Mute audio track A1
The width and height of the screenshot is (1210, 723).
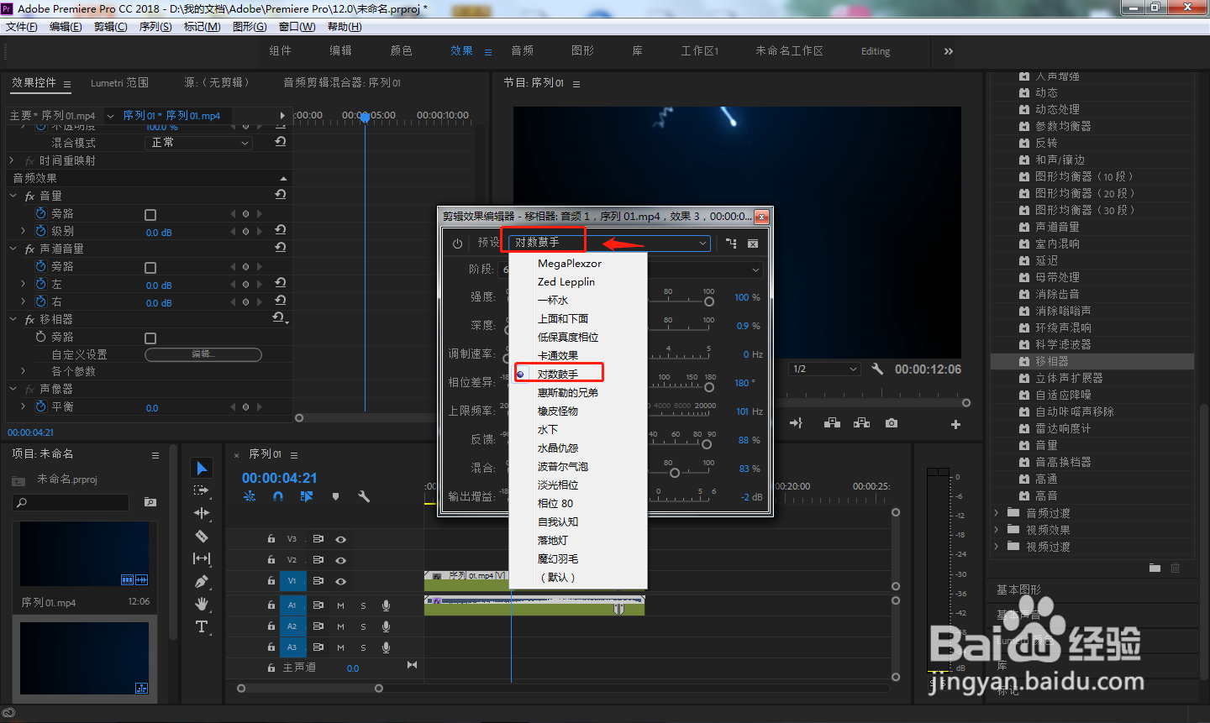coord(341,605)
